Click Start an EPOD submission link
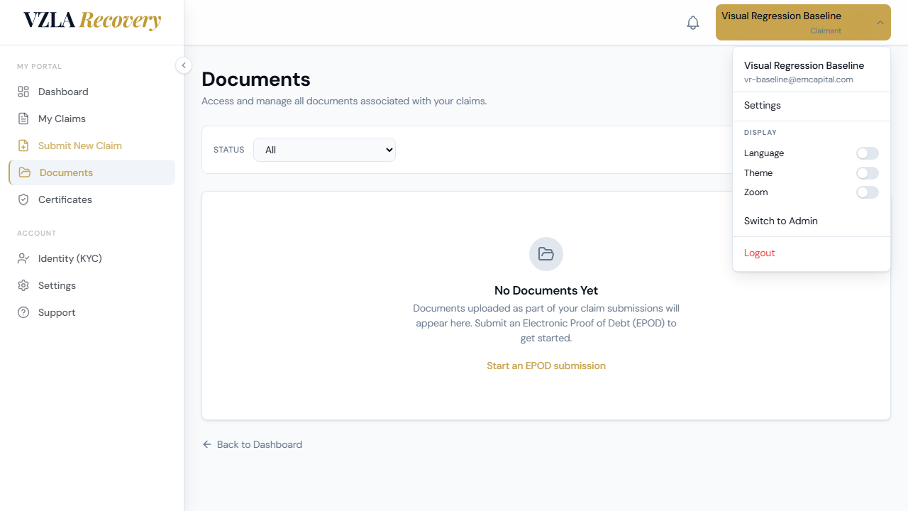Screen dimensions: 908x511 click(x=546, y=366)
